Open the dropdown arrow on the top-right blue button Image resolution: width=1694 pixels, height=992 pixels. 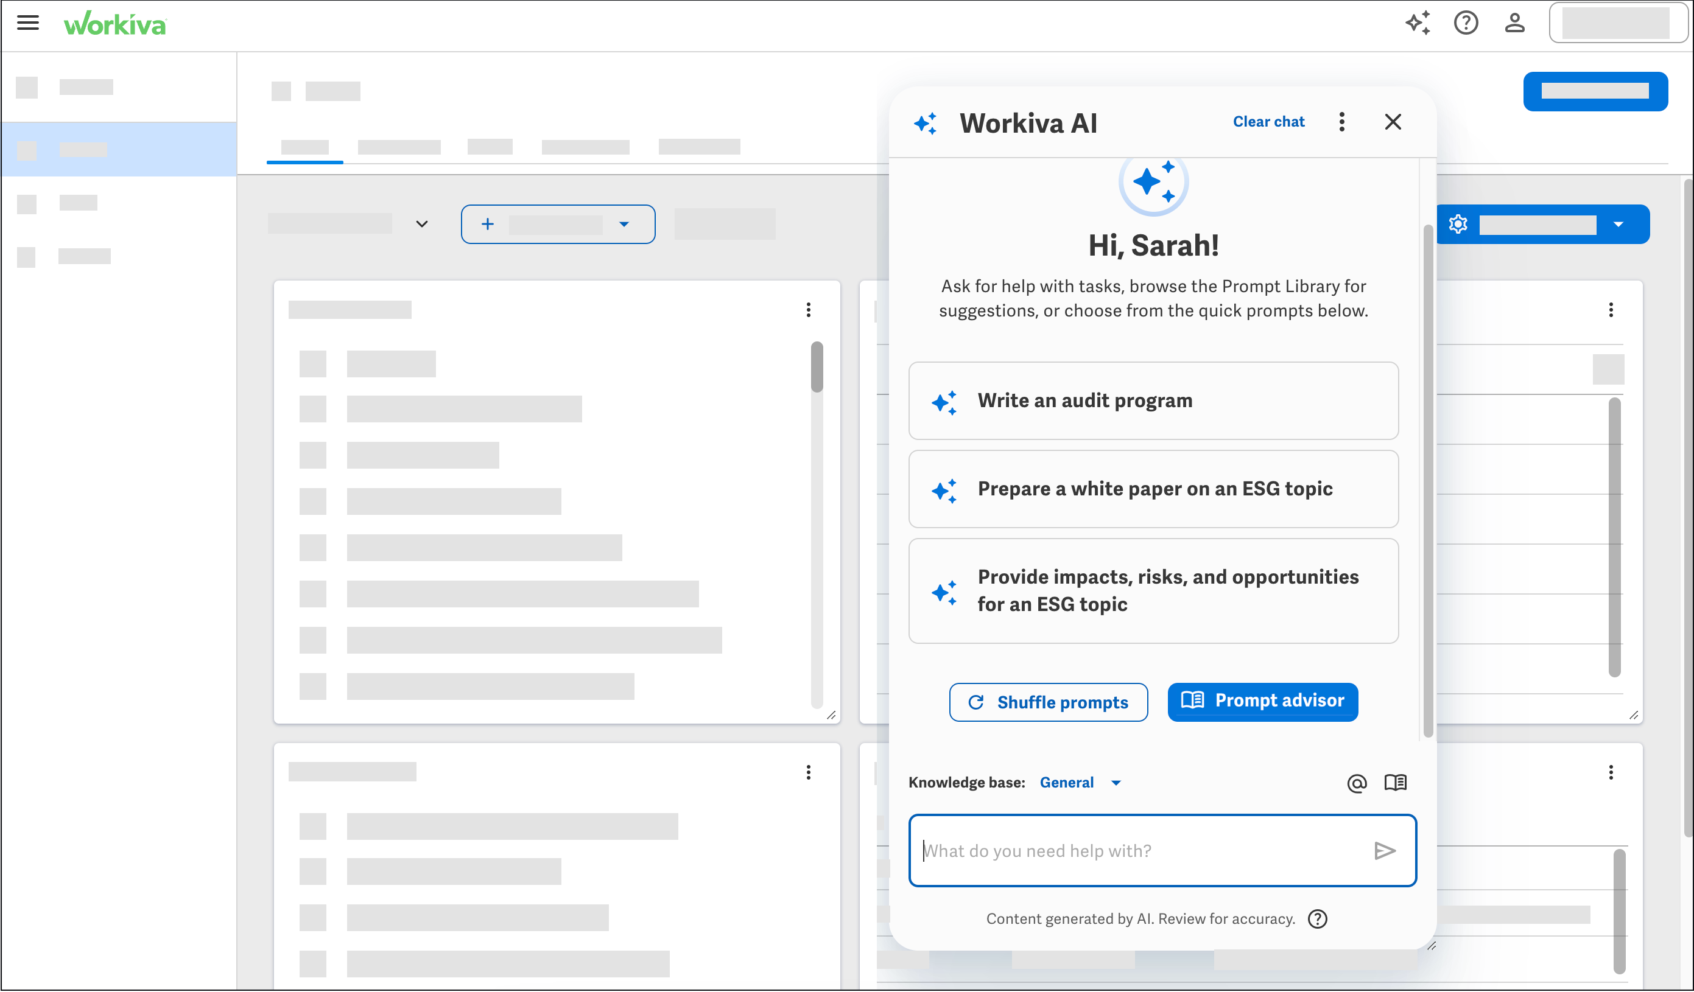click(x=1618, y=224)
